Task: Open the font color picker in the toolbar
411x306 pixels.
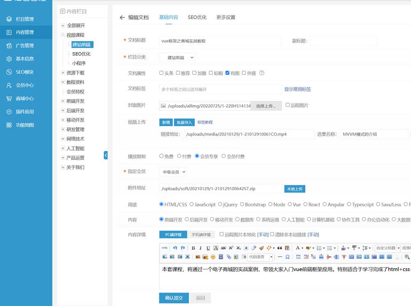Action: (298, 248)
